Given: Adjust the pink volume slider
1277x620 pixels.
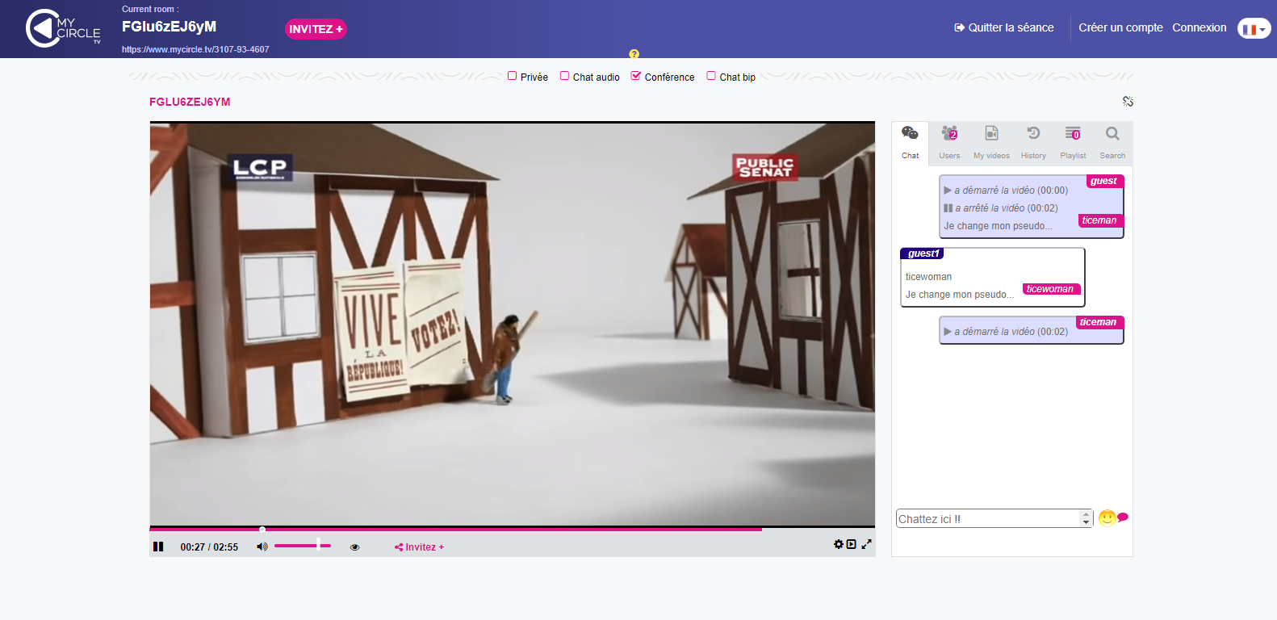Looking at the screenshot, I should tap(303, 546).
